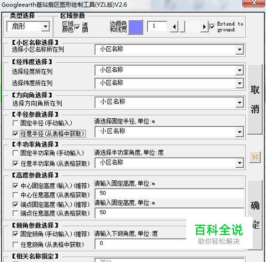Open the 纬度所在列 dropdown
The width and height of the screenshot is (266, 262).
point(239,83)
